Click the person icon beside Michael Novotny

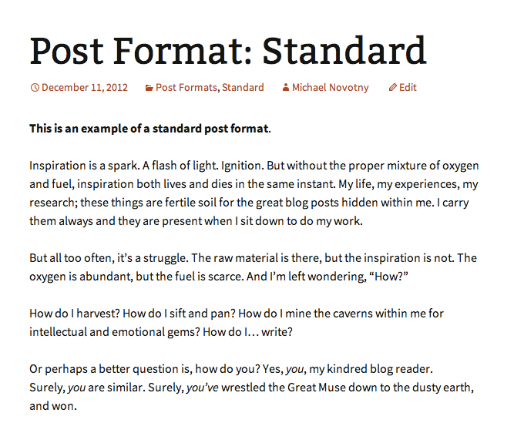click(x=286, y=88)
